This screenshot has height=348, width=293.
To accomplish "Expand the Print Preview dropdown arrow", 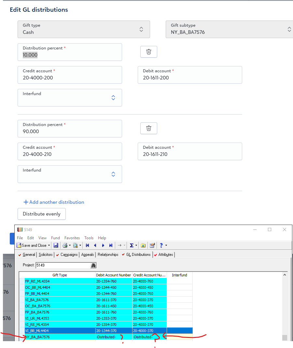I will [80, 245].
